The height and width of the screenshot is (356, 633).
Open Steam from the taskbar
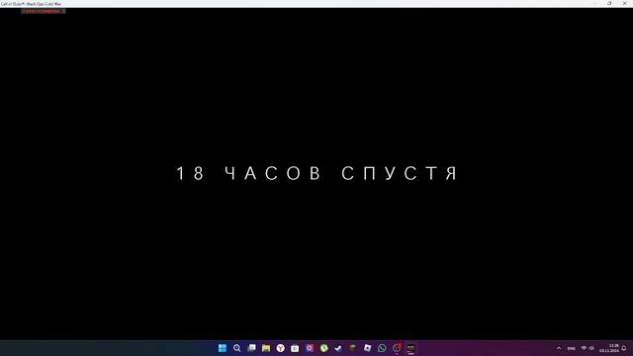click(338, 348)
